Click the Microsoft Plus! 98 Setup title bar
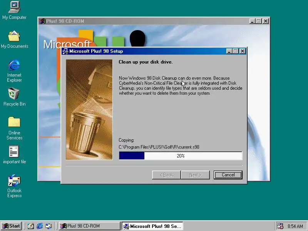This screenshot has width=308, height=231. click(154, 51)
